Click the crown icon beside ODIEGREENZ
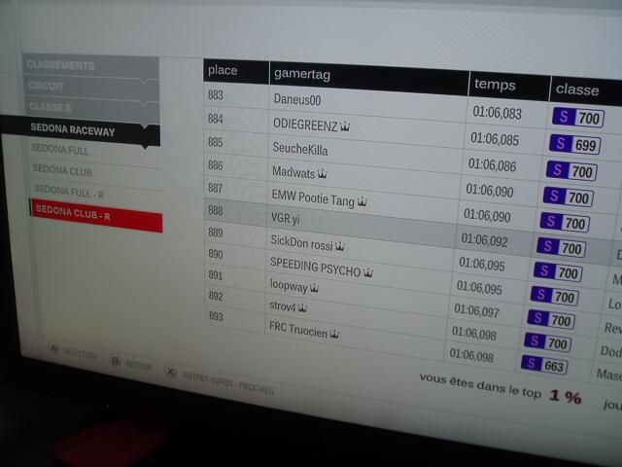Viewport: 622px width, 467px height. (345, 126)
